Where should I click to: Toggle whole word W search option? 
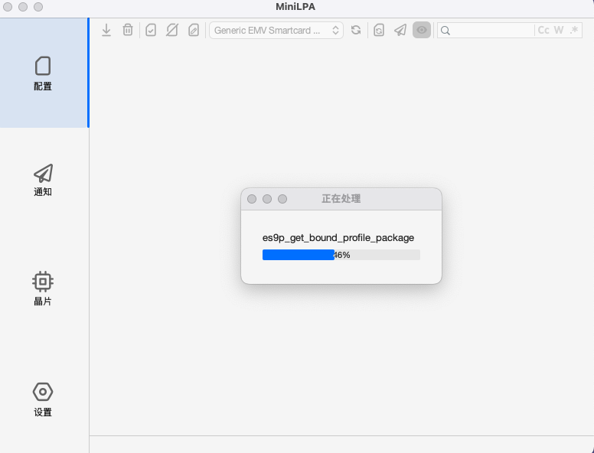click(559, 30)
